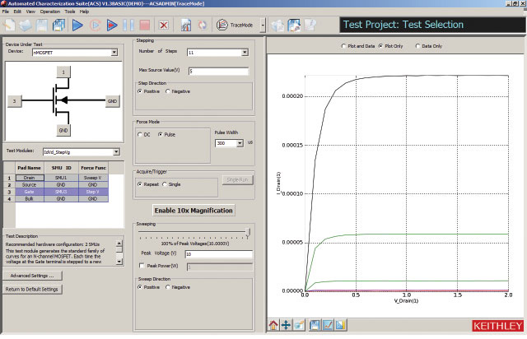Save the plot with disk icon
This screenshot has width=527, height=339.
[315, 325]
